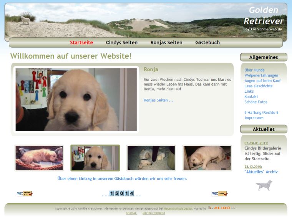The width and height of the screenshot is (292, 218).
Task: Click the W3C CSS validation badge
Action: (219, 193)
